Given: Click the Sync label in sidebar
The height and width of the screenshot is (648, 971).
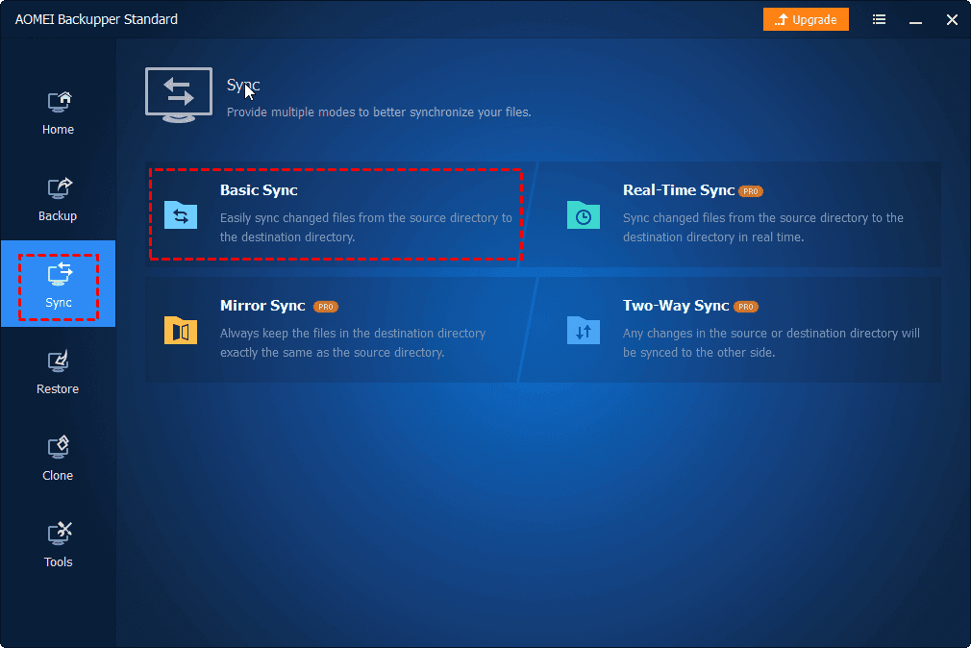Looking at the screenshot, I should tap(59, 303).
